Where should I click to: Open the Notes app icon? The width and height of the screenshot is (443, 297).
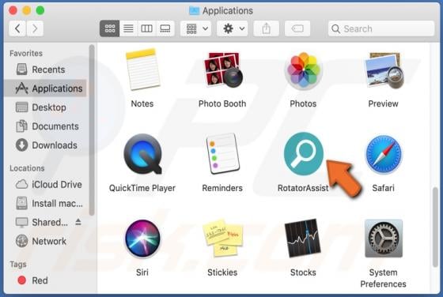pyautogui.click(x=142, y=70)
